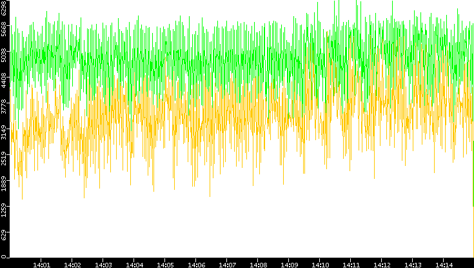474x268 pixels.
Task: Click the 14:01 time axis label
Action: pyautogui.click(x=41, y=265)
